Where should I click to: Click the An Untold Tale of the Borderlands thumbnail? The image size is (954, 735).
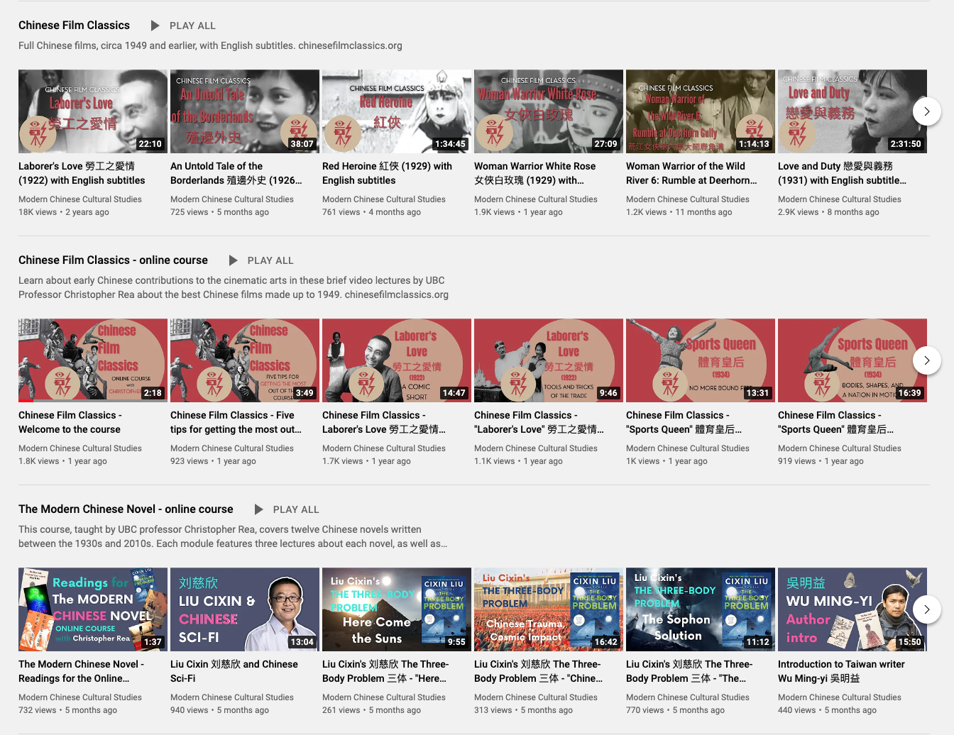244,111
